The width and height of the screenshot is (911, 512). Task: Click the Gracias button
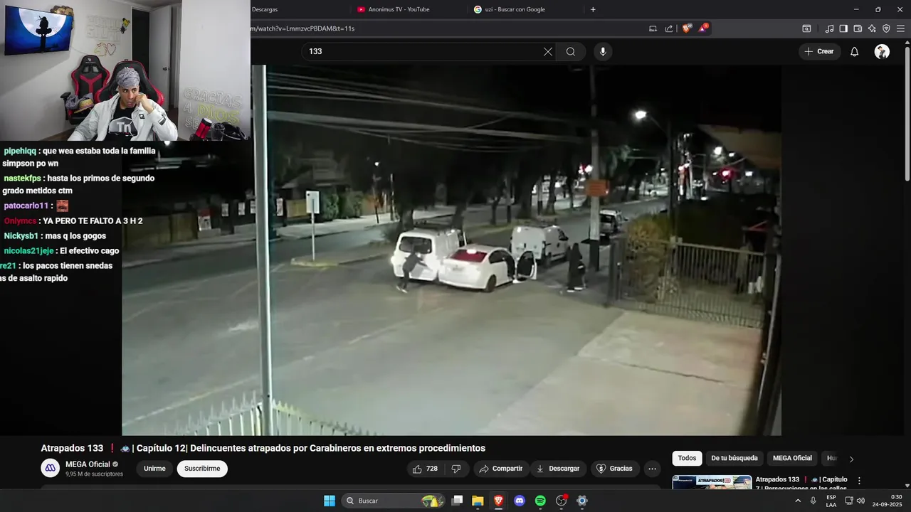(614, 469)
